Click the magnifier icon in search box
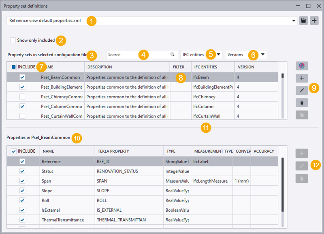Viewport: 324px width, 234px height. [x=172, y=55]
